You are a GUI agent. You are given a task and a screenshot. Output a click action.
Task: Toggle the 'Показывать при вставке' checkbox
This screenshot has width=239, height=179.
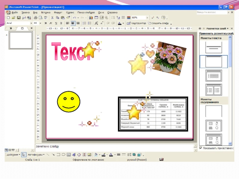(200, 148)
